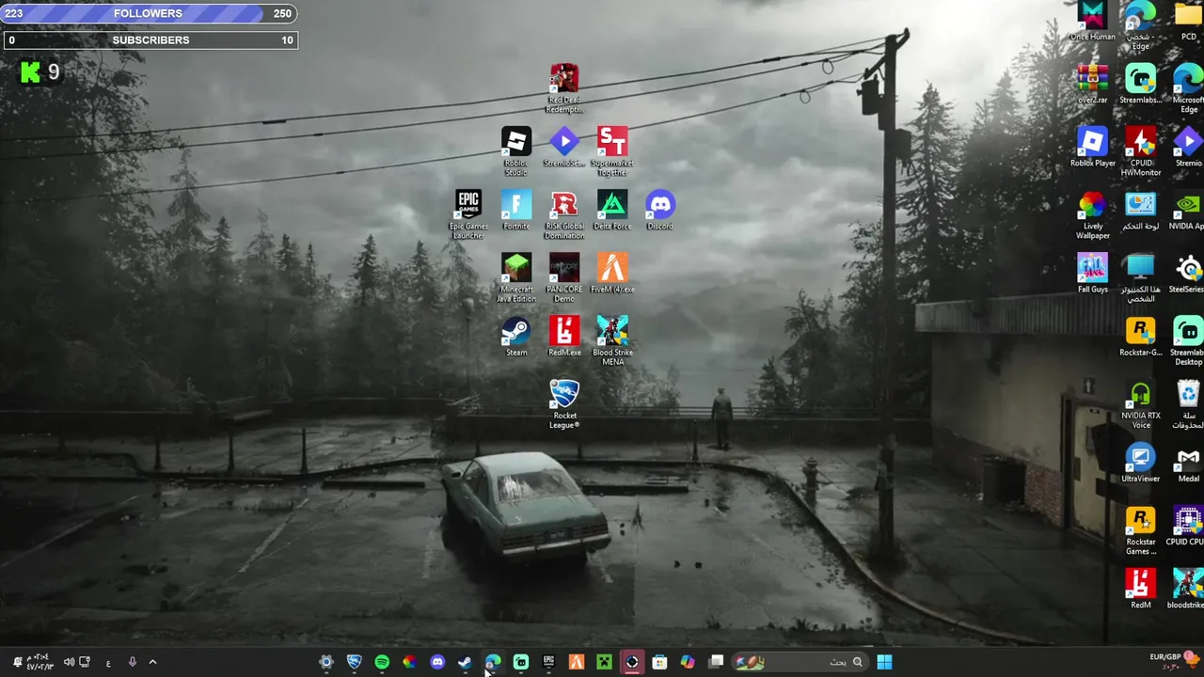This screenshot has height=677, width=1204.
Task: Open the Discord taskbar icon
Action: coord(437,662)
